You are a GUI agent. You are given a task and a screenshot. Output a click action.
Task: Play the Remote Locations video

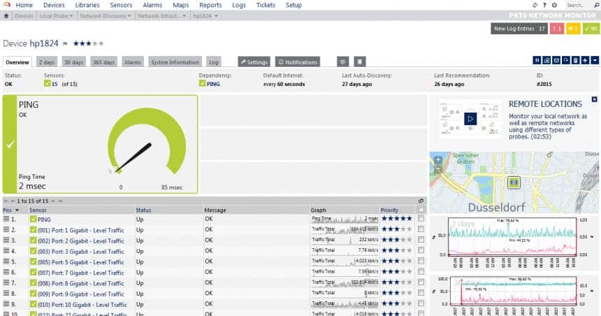470,119
